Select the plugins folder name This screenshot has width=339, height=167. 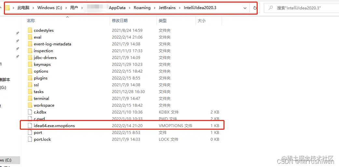(x=41, y=78)
